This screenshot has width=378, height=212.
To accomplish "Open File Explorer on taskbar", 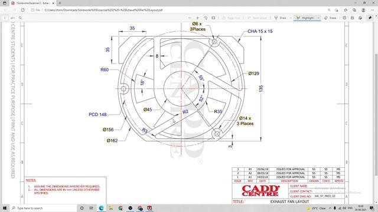I will pos(111,208).
